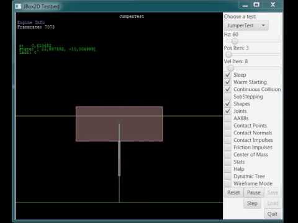Enable the SubStepping checkbox
The image size is (298, 223).
[x=228, y=97]
